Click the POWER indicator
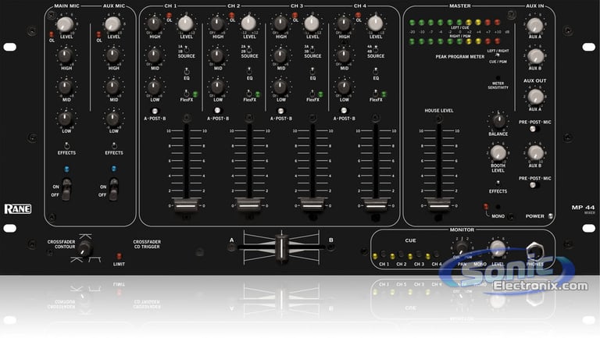 point(551,216)
